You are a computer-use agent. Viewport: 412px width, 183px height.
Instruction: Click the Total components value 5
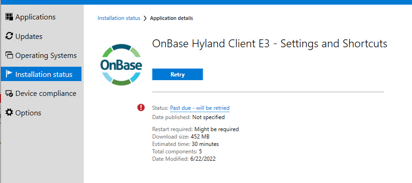200,151
